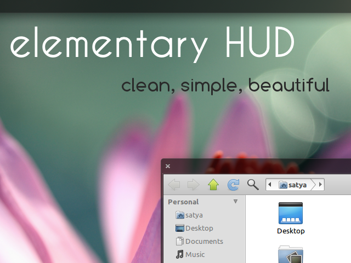Viewport: 351px width, 263px height.
Task: Reload the folder with the blue refresh icon
Action: [x=233, y=185]
